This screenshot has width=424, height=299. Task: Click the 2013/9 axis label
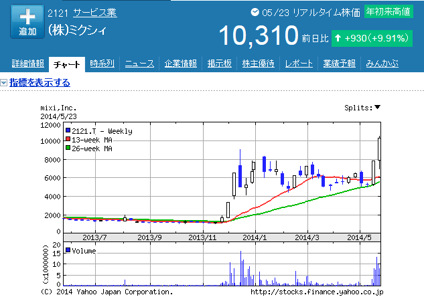pyautogui.click(x=149, y=237)
